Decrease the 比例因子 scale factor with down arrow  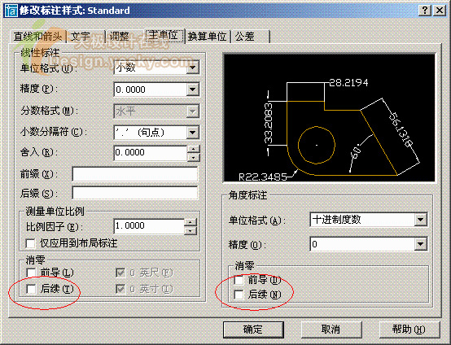point(190,231)
